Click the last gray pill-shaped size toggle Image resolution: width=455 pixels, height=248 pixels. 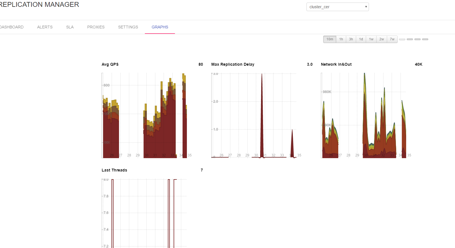pos(425,39)
